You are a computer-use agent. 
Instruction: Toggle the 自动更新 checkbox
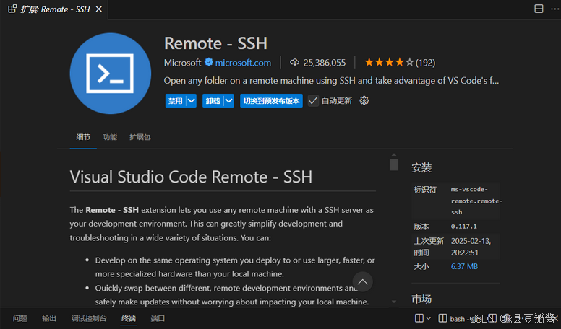tap(313, 101)
